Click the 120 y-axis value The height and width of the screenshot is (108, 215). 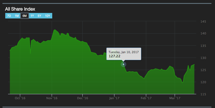coord(203,82)
